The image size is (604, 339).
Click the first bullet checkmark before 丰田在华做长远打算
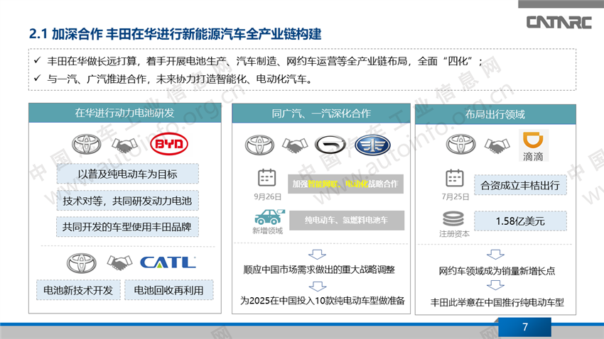point(37,60)
